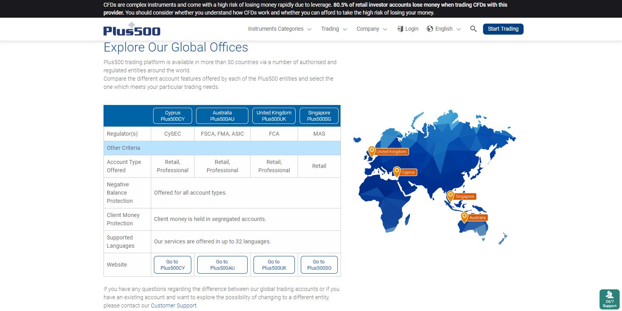
Task: Select the Singapore Plus500SG header button
Action: [319, 116]
